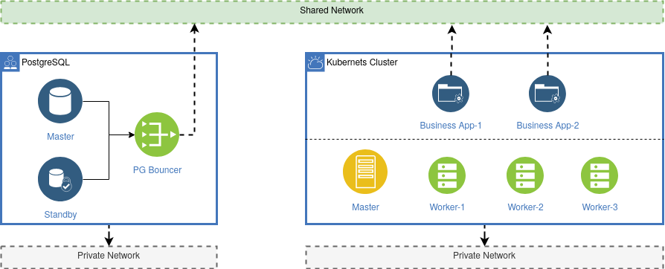Click the PostgreSQL group corner icon
This screenshot has width=665, height=269.
(10, 62)
